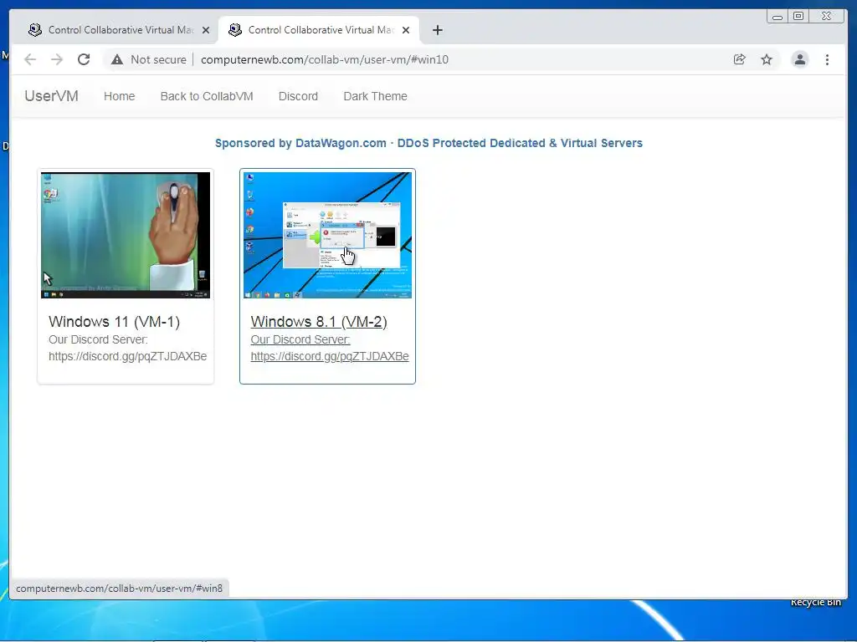
Task: Click the UserVM brand link
Action: (x=51, y=96)
